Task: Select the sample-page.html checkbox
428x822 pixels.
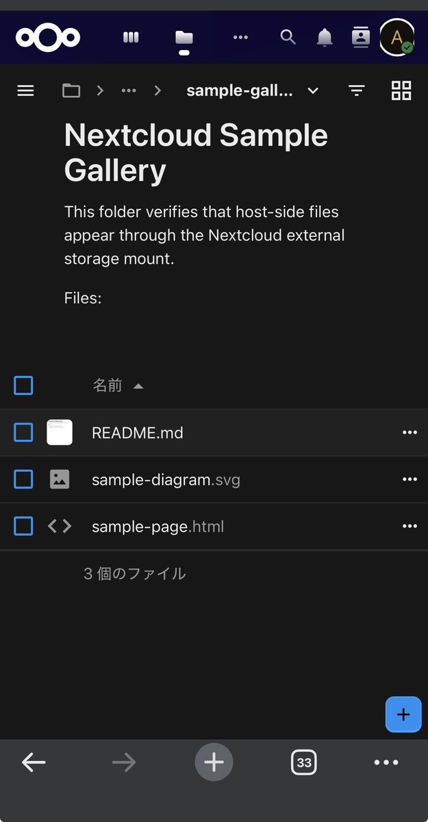Action: point(23,526)
